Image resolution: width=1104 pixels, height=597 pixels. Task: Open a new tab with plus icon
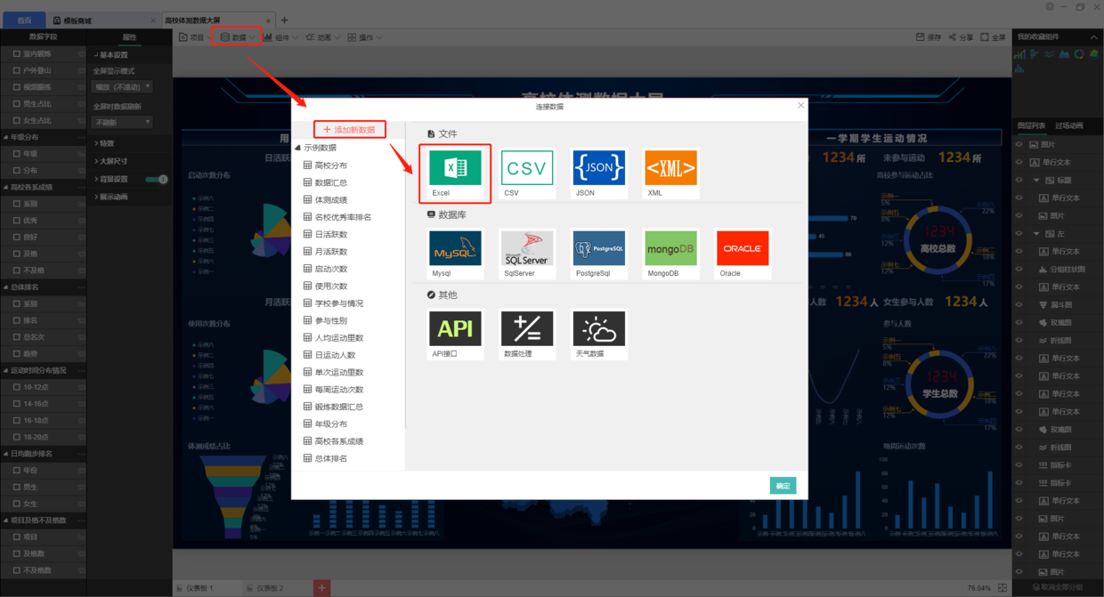[285, 20]
